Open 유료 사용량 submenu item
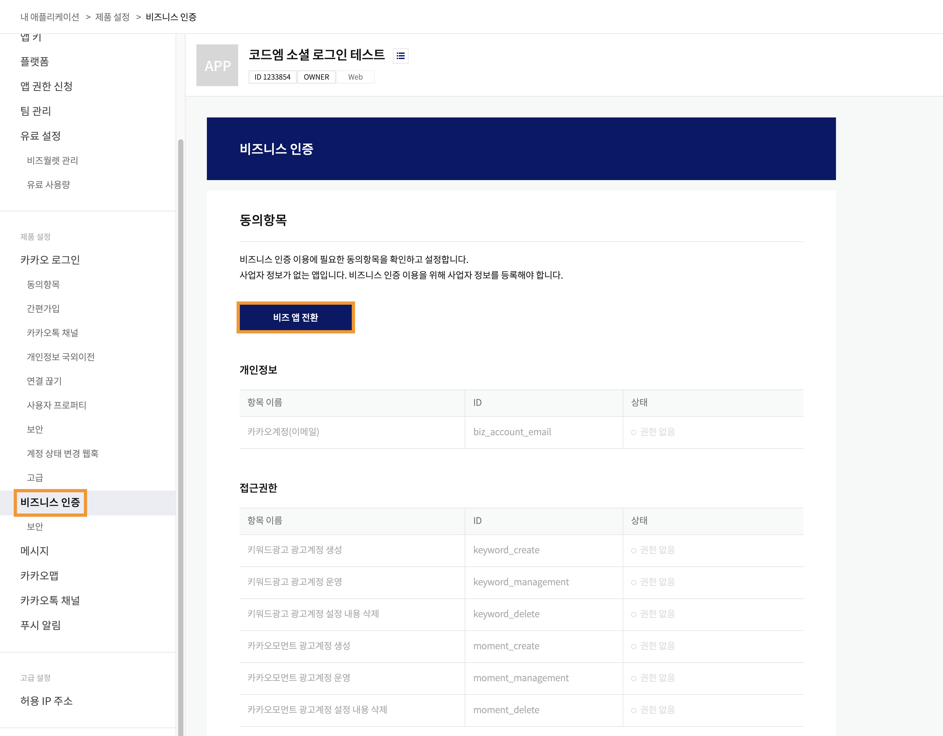The height and width of the screenshot is (736, 943). [x=48, y=185]
